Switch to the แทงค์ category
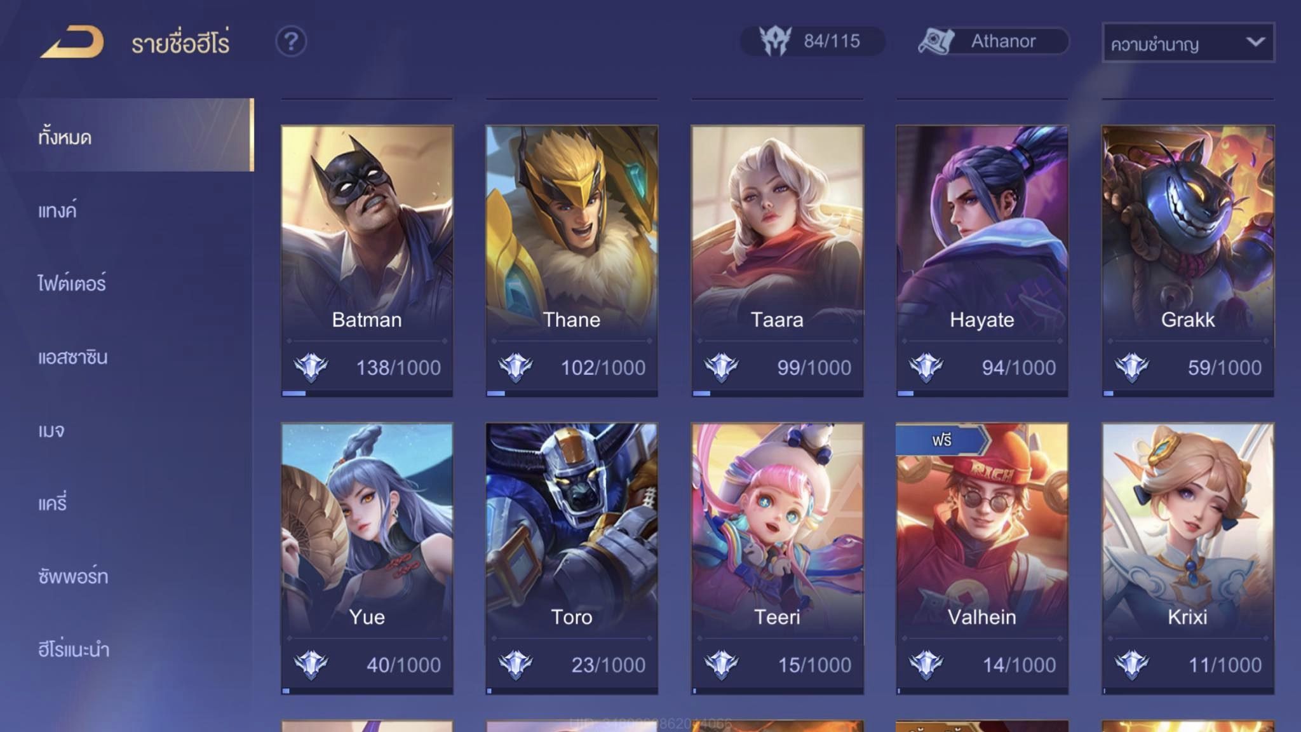The height and width of the screenshot is (732, 1301). [x=57, y=210]
